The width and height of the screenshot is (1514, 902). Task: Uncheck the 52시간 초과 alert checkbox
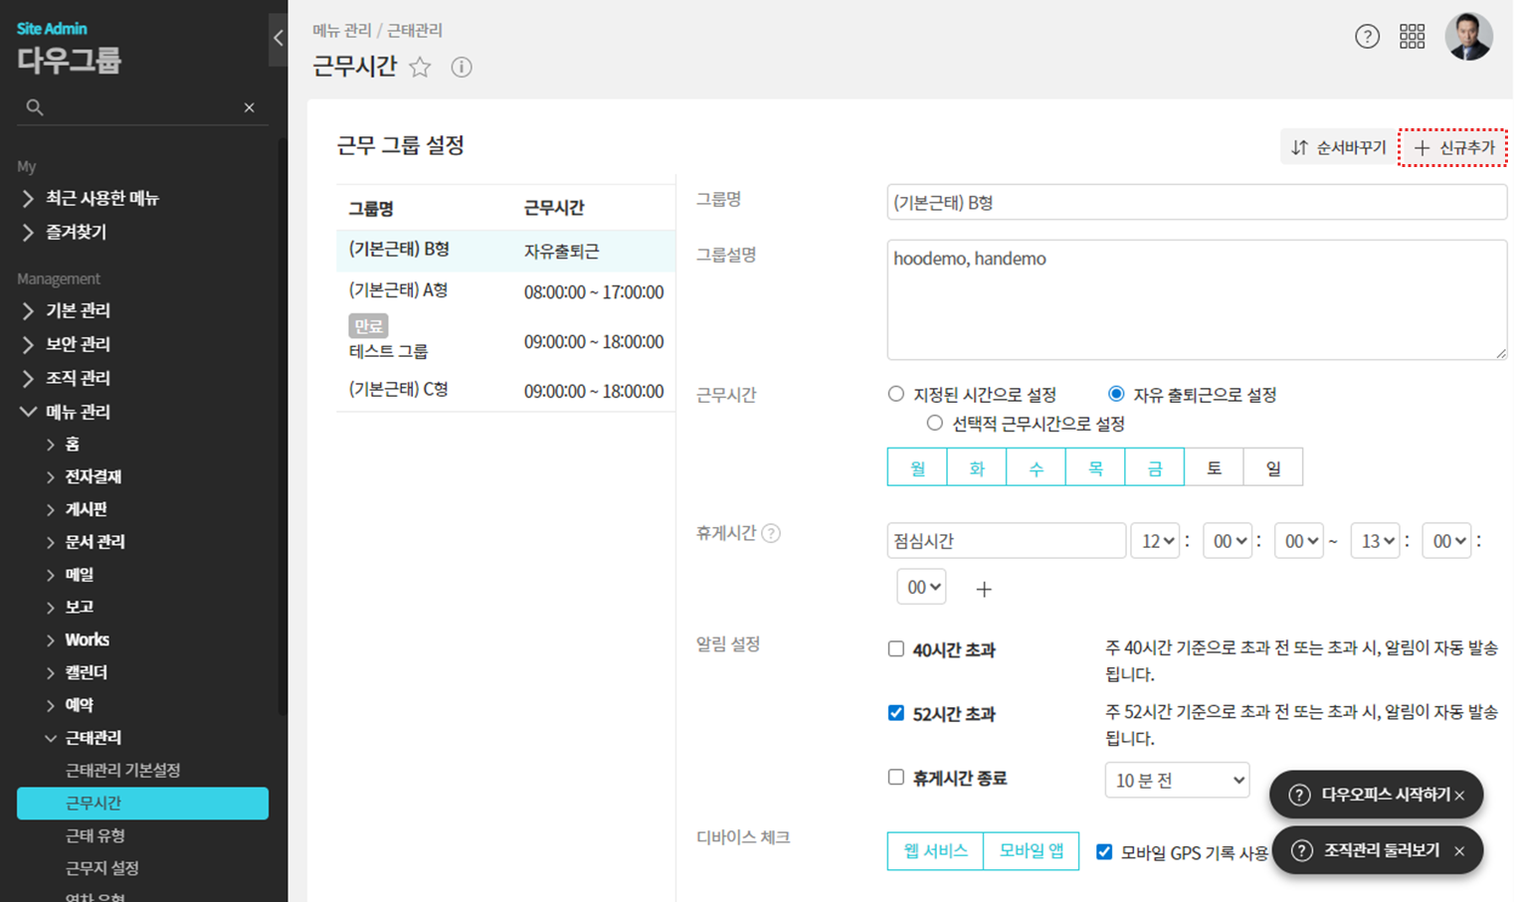pos(896,713)
